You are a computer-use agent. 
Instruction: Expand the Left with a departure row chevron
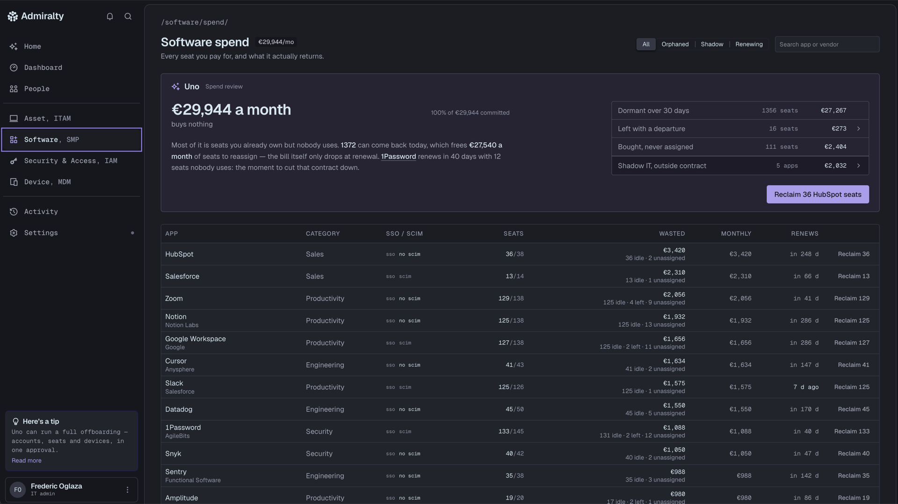tap(858, 129)
